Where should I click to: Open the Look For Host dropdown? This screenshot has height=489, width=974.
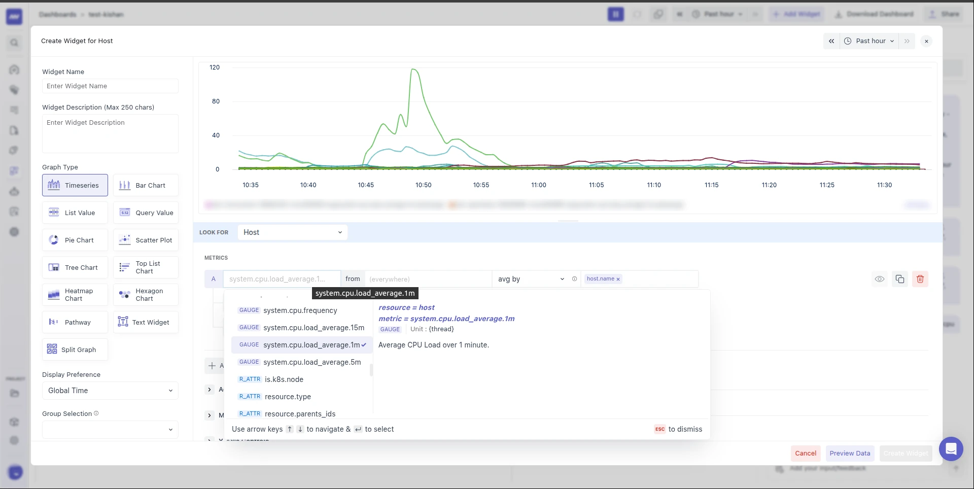293,232
